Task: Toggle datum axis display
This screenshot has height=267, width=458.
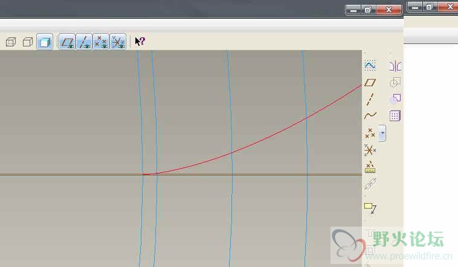Action: tap(84, 42)
